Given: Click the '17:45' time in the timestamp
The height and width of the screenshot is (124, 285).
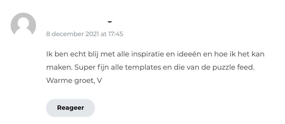Looking at the screenshot, I should point(116,34).
